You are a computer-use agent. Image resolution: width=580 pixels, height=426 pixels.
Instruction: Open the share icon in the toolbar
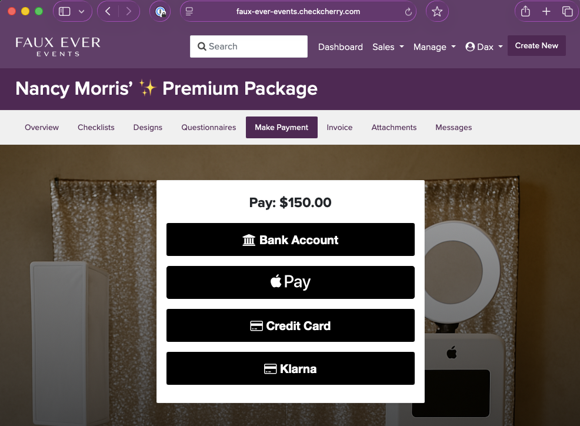tap(525, 11)
